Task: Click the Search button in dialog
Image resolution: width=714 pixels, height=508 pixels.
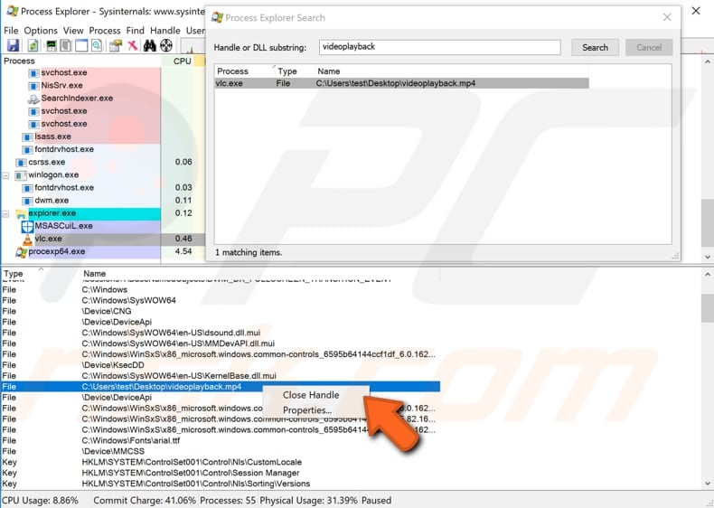Action: pyautogui.click(x=595, y=47)
